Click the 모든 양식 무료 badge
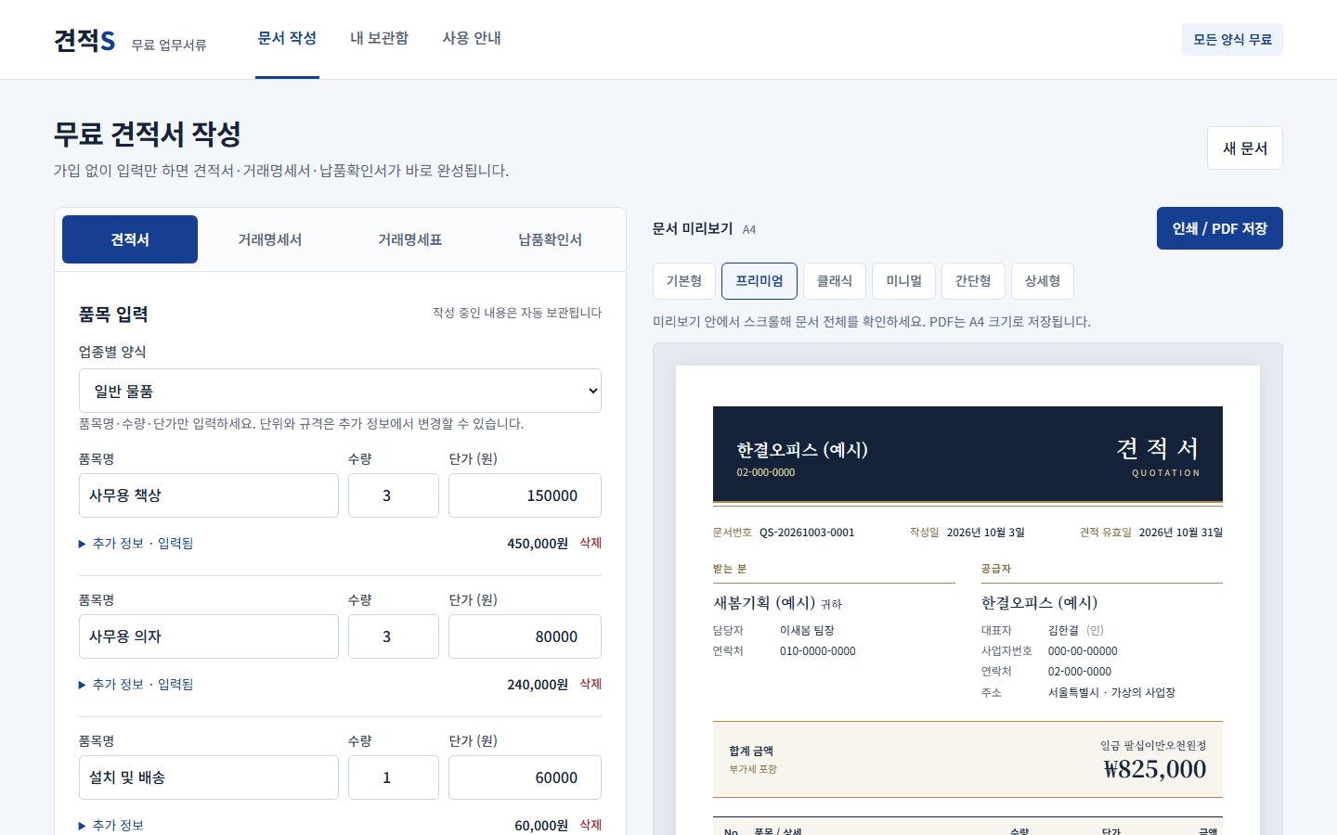 (1232, 39)
